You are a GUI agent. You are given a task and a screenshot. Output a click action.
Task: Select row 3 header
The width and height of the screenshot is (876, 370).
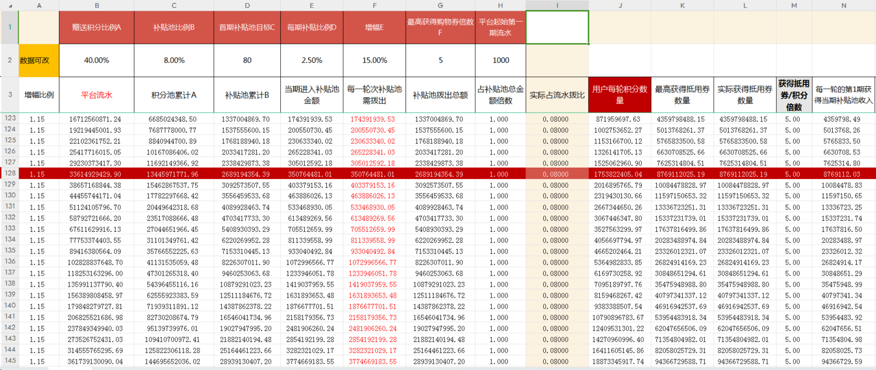coord(9,94)
